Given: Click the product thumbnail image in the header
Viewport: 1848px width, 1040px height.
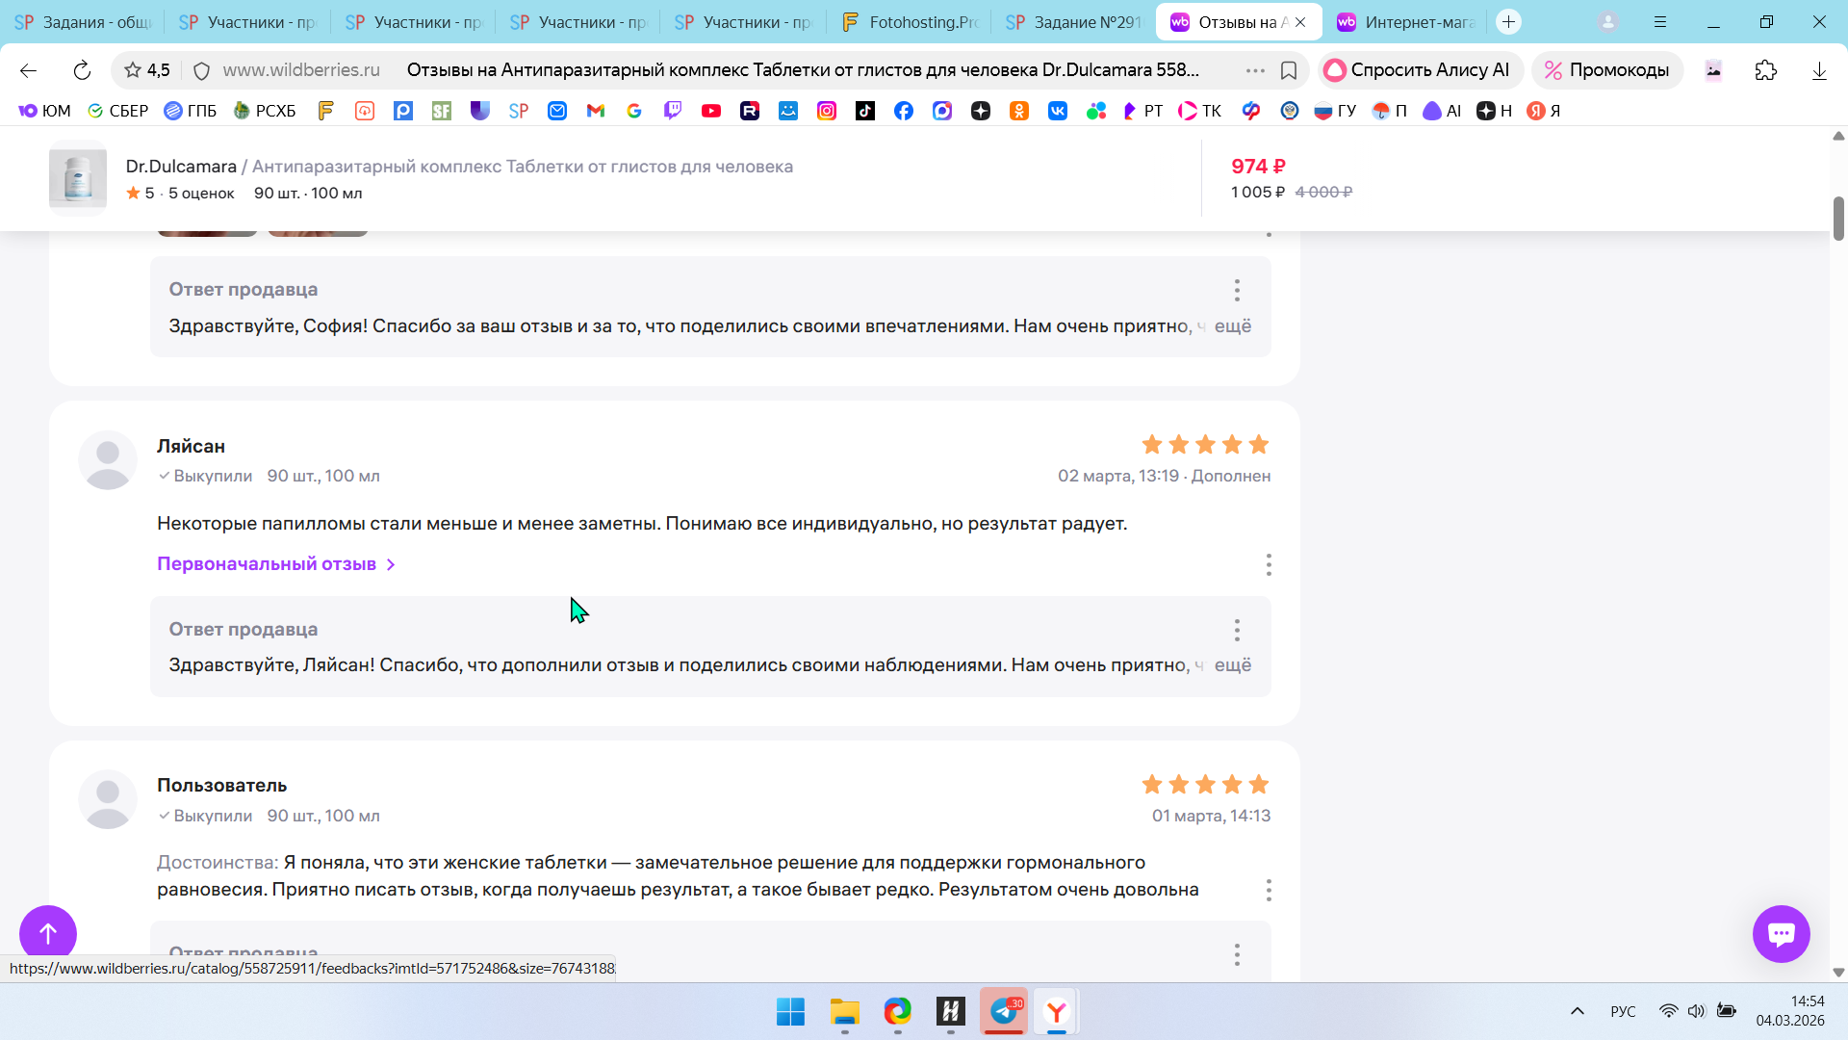Looking at the screenshot, I should pos(78,178).
